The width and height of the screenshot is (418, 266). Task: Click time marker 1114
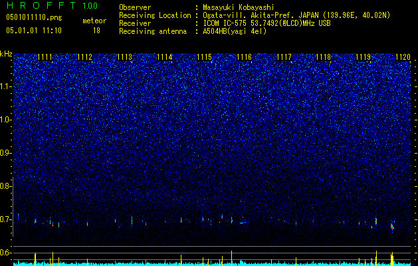pyautogui.click(x=165, y=57)
